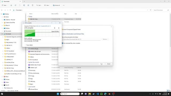
Task: Click the Cut scissors icon in toolbar
Action: click(11, 5)
